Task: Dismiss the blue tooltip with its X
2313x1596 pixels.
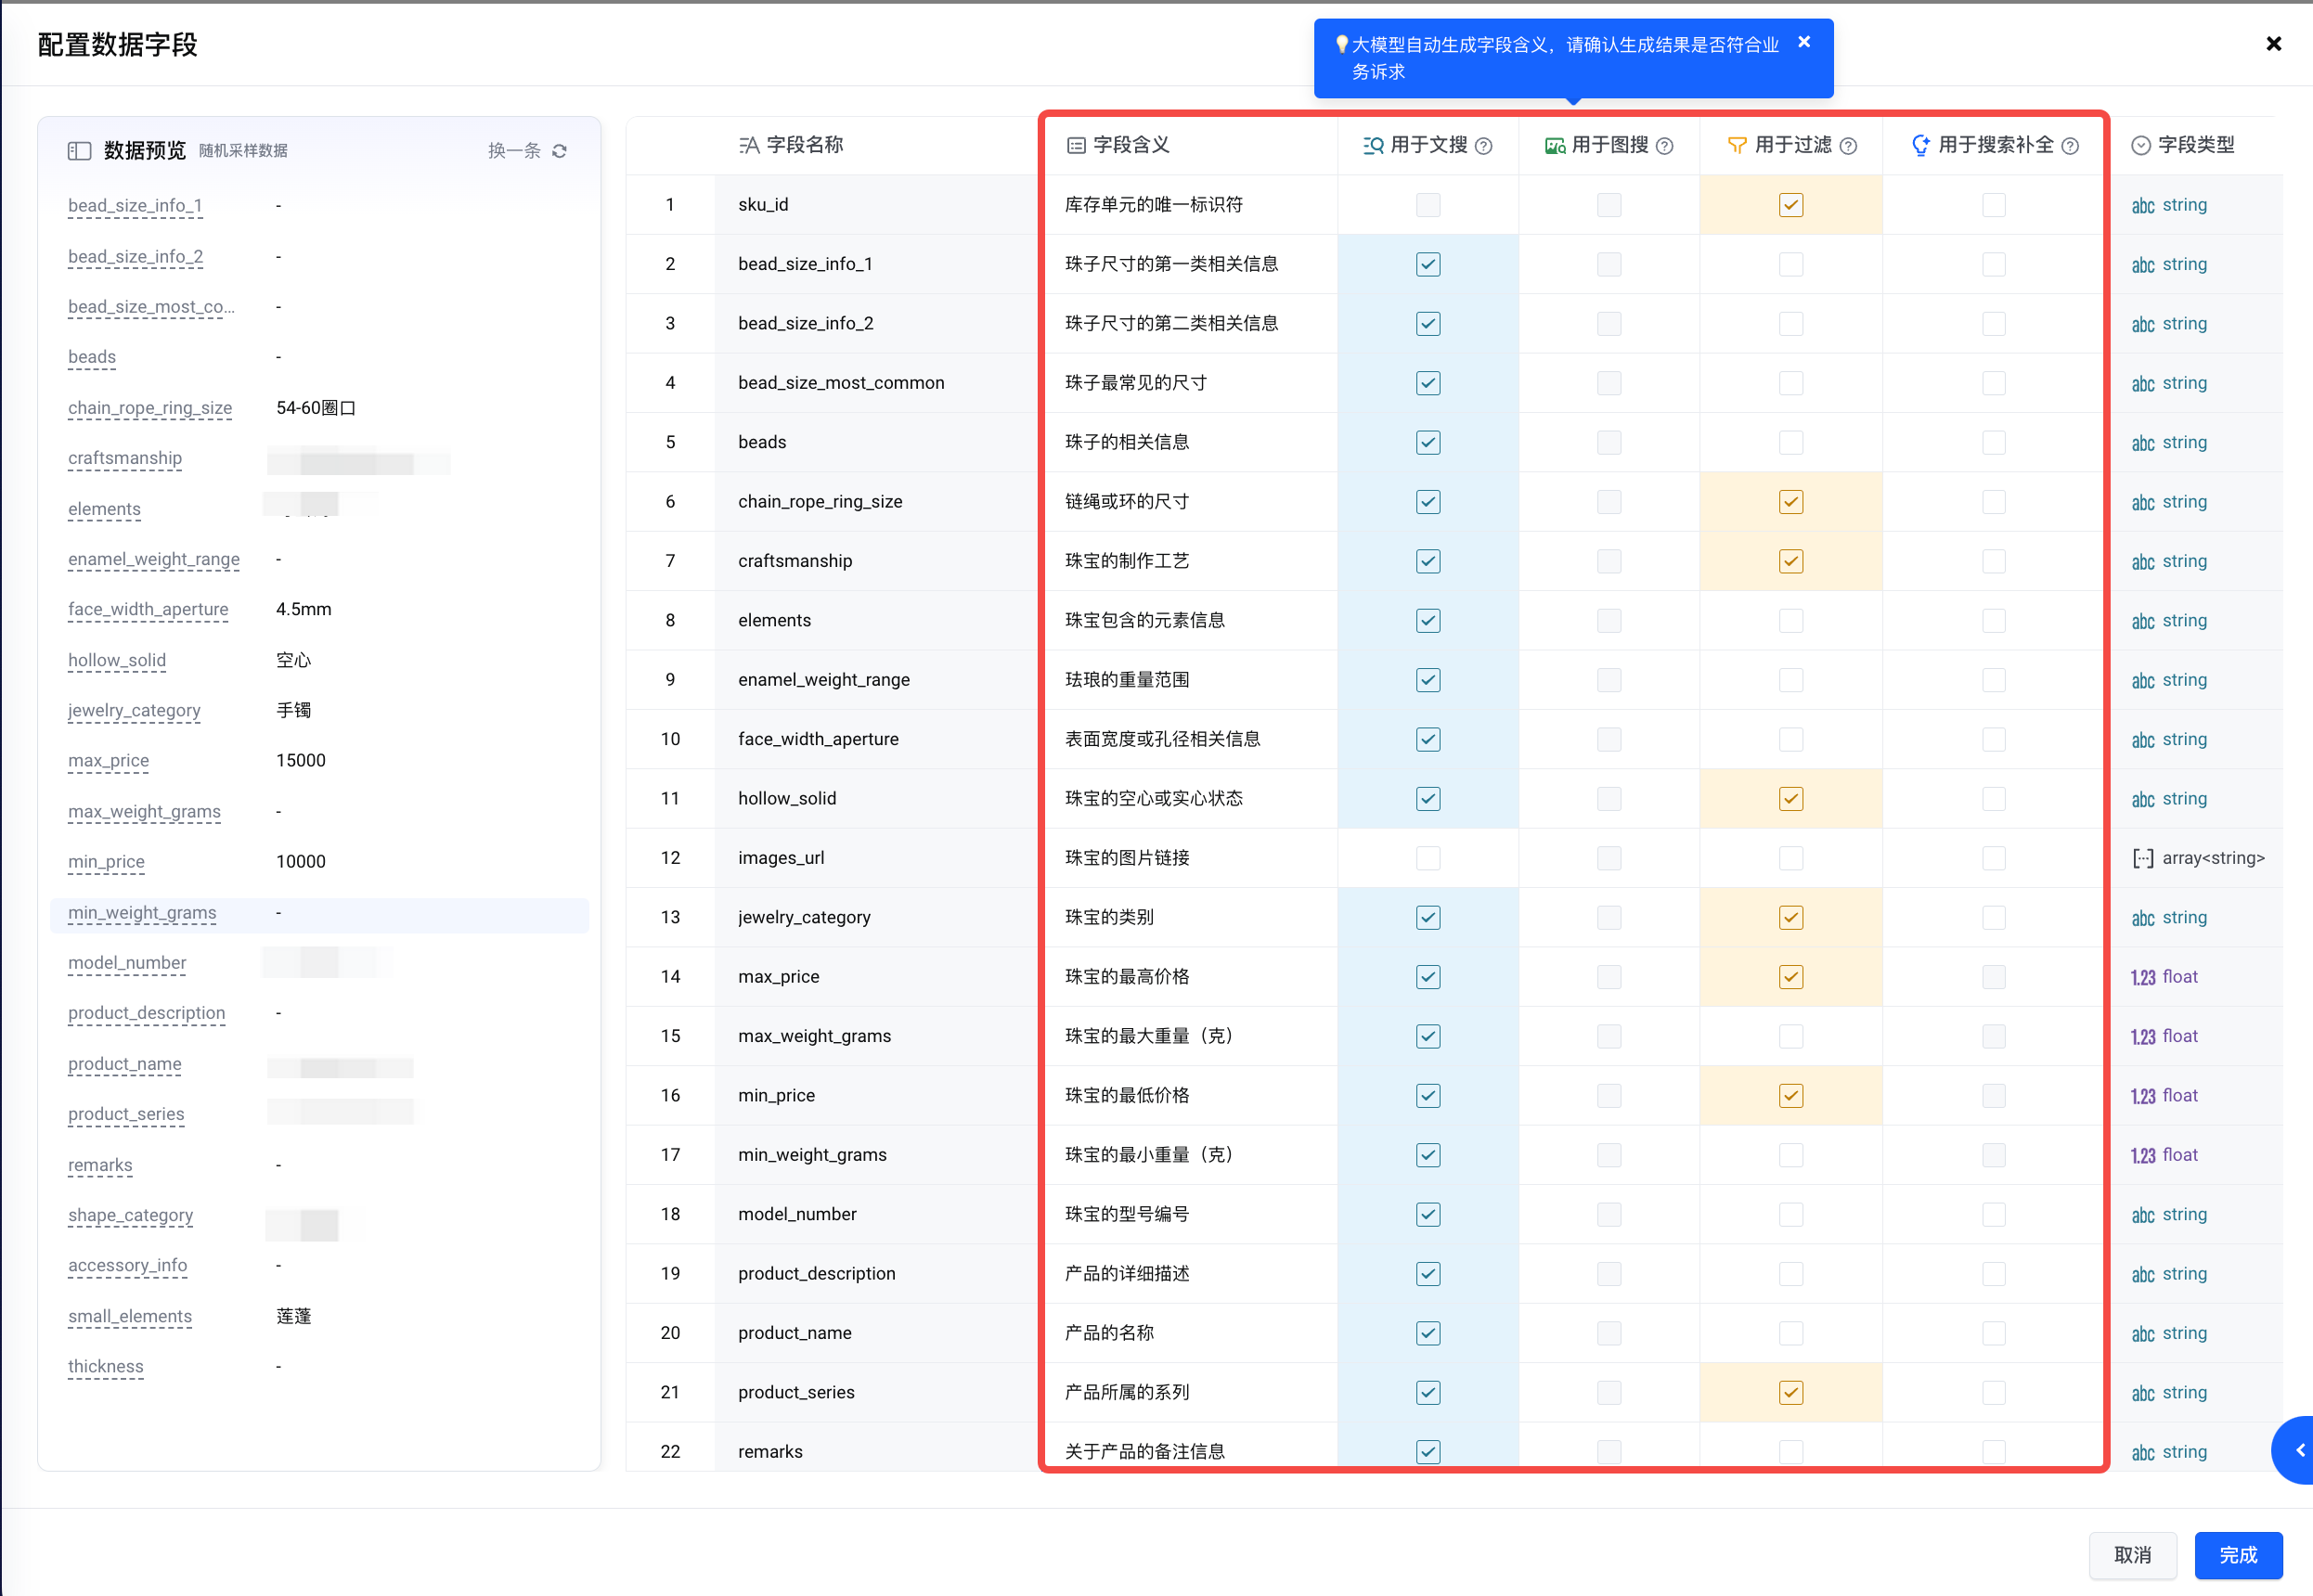Action: tap(1804, 42)
